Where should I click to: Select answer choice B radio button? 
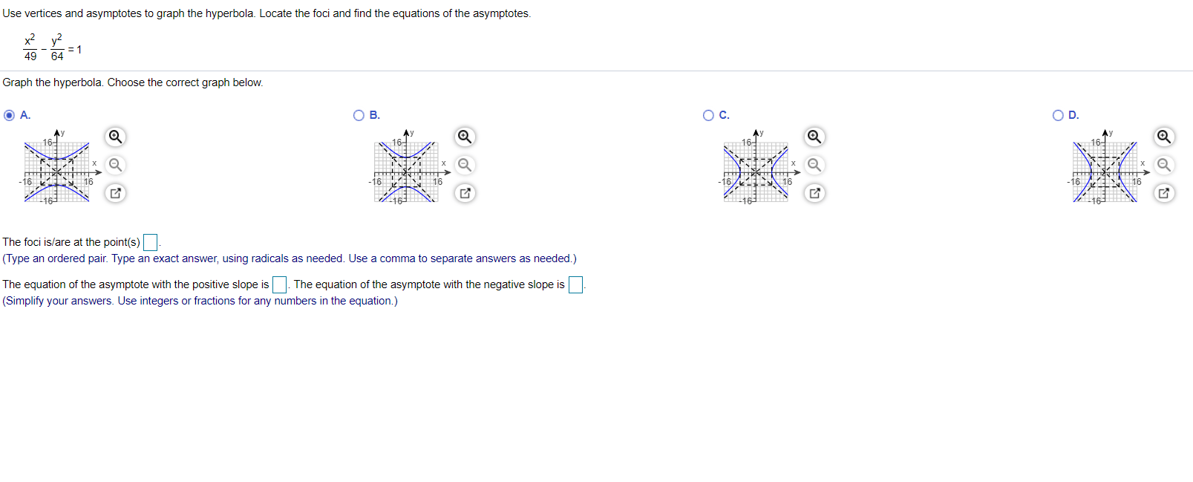coord(359,115)
